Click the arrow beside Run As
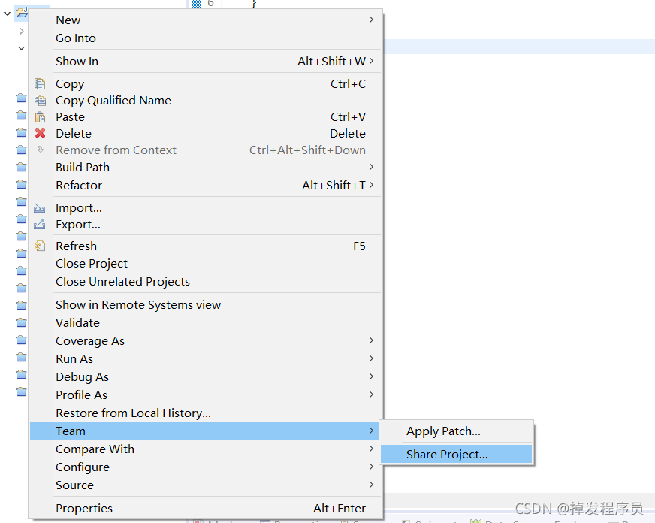This screenshot has width=655, height=523. pyautogui.click(x=371, y=358)
